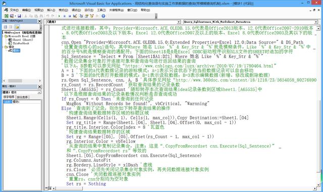Run the macro with green play icon

[60, 16]
